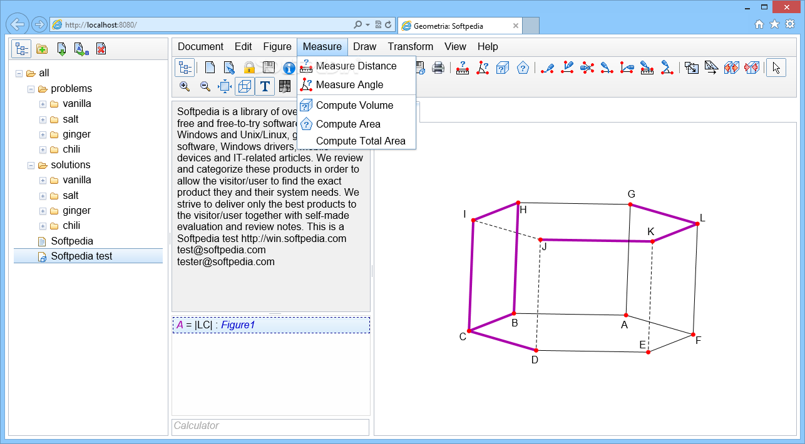Viewport: 805px width, 444px height.
Task: Choose Measure Distance from the menu
Action: click(x=356, y=66)
